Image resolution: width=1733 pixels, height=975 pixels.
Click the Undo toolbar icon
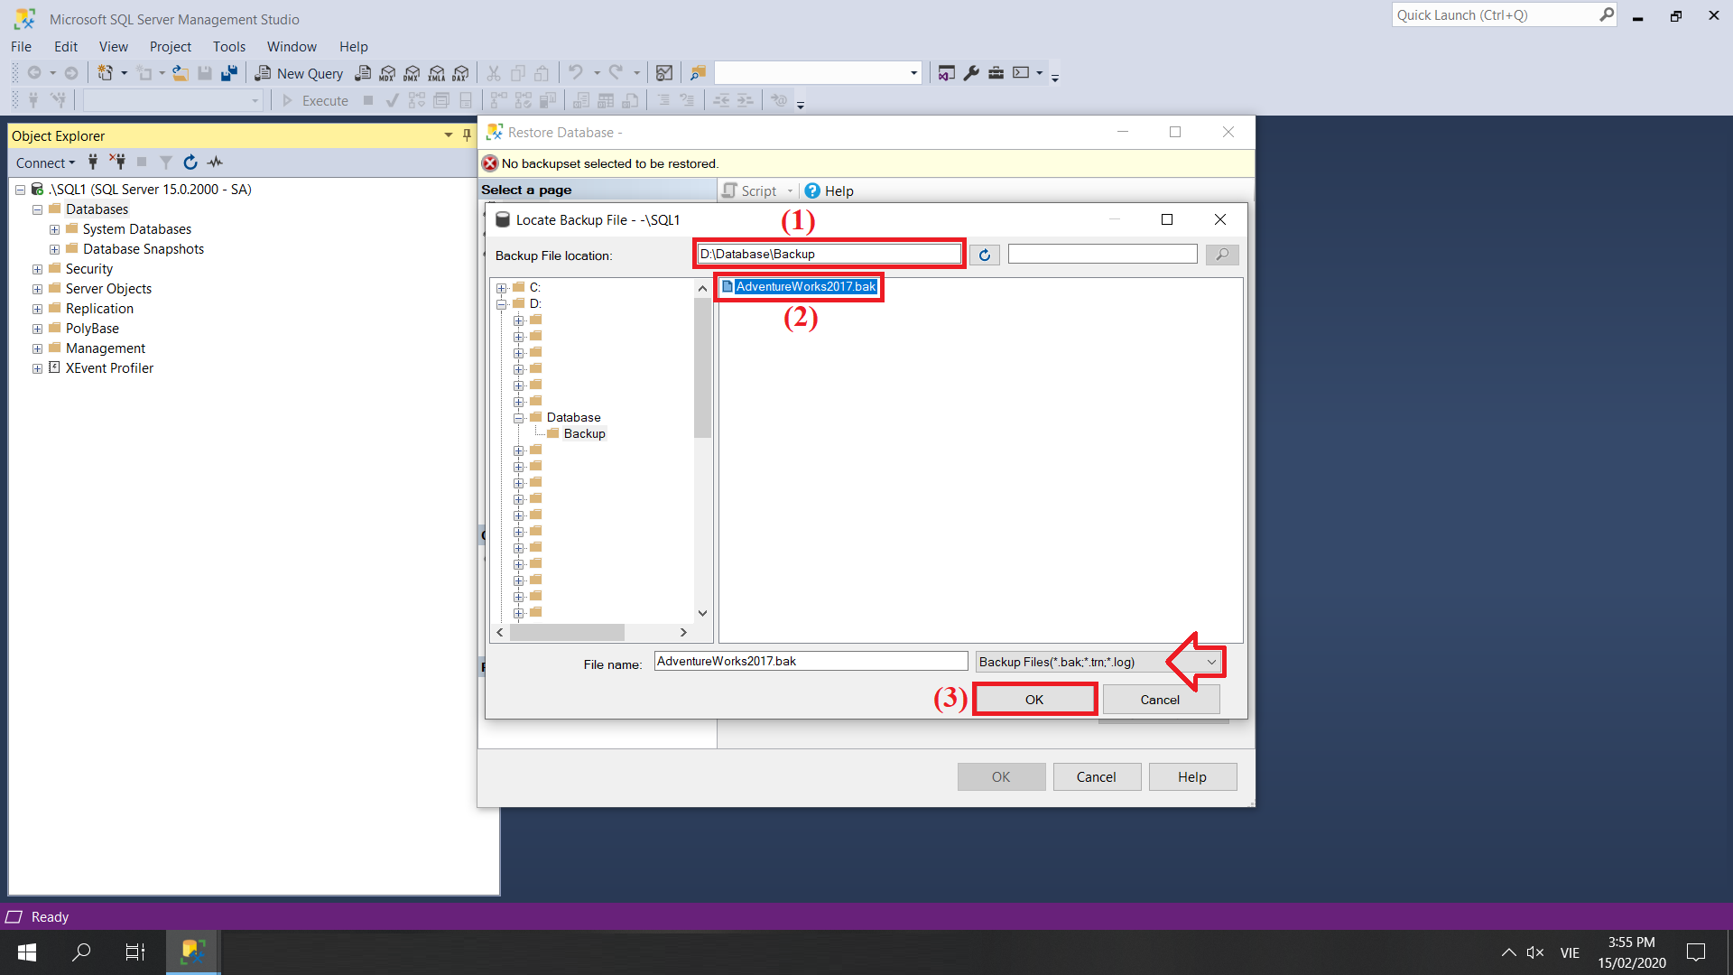576,73
